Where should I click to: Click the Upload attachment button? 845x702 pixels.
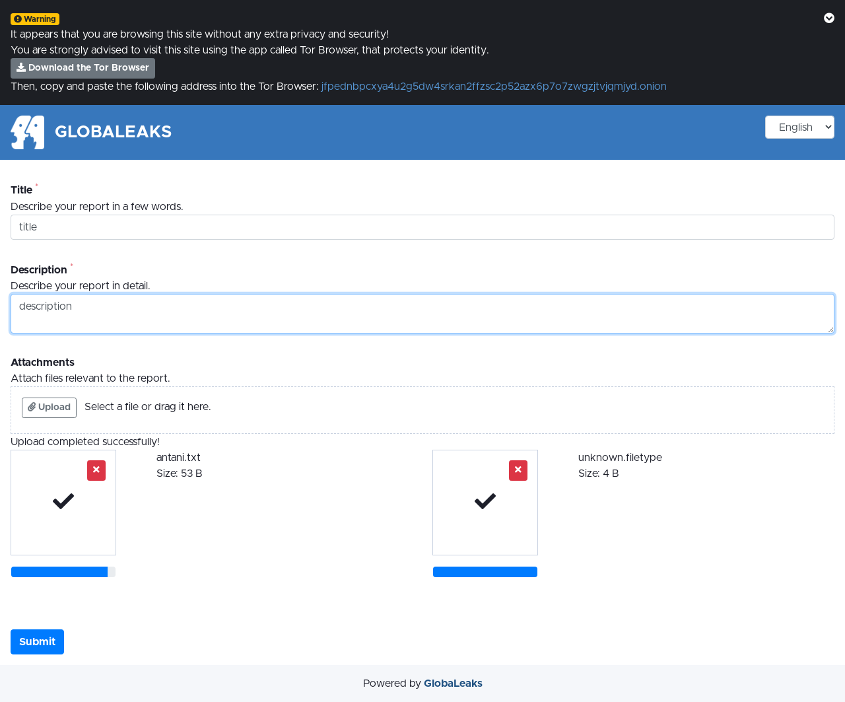point(49,407)
